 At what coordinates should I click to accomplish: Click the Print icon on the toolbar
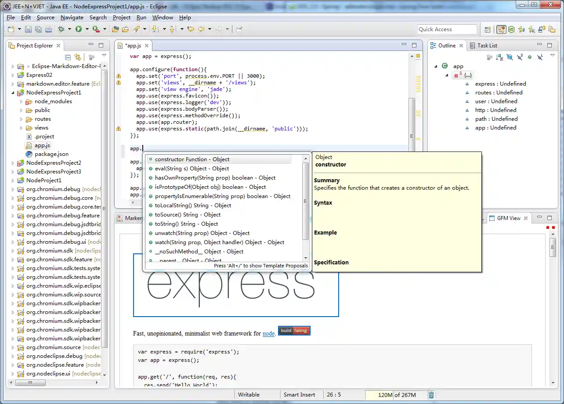[x=48, y=29]
